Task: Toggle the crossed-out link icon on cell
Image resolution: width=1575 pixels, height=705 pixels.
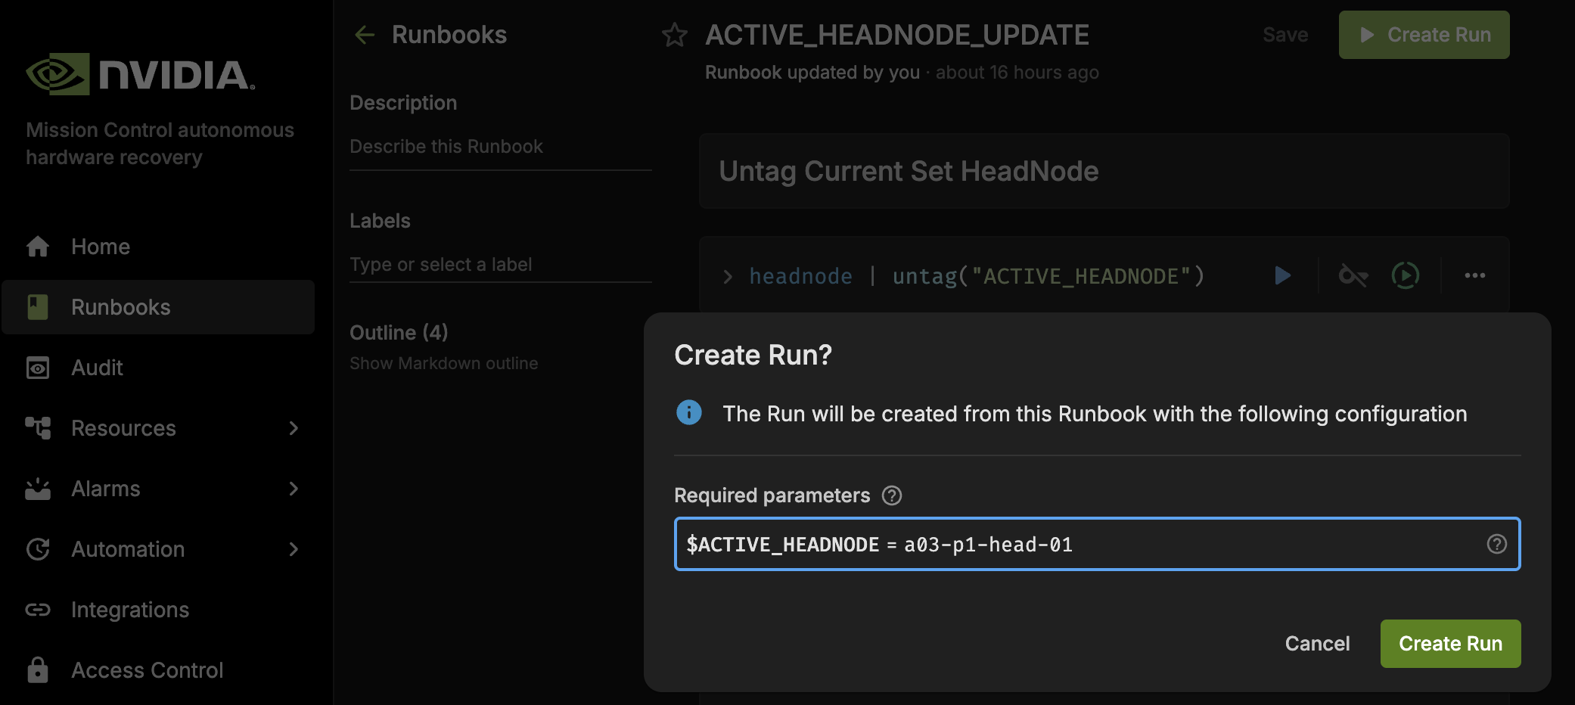Action: click(x=1353, y=275)
